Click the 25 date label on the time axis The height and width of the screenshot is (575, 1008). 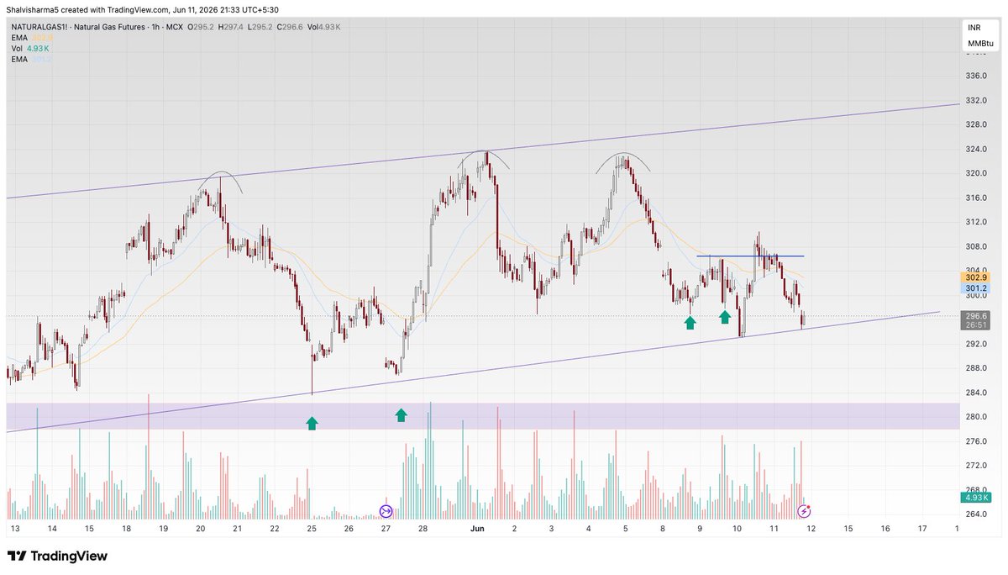(312, 529)
